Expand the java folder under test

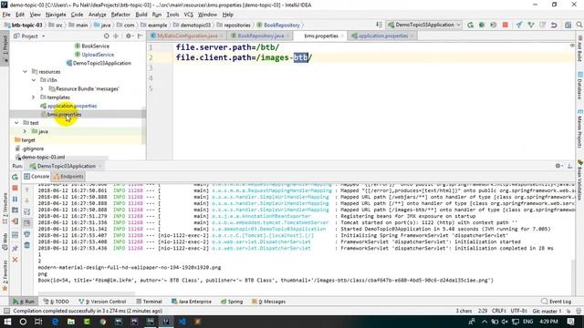pos(25,131)
